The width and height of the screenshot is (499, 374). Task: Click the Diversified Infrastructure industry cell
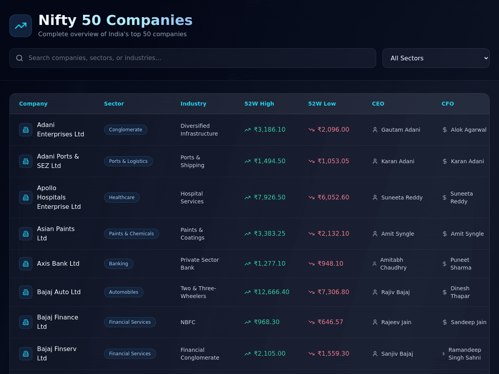(199, 130)
